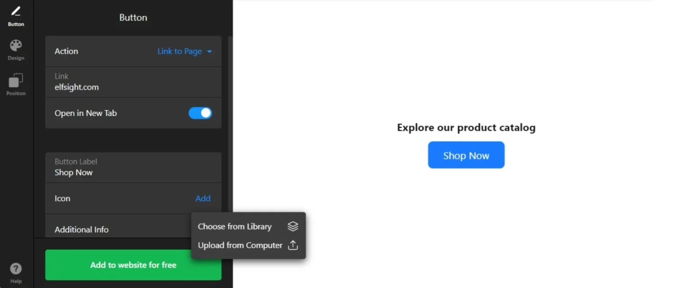This screenshot has width=692, height=288.
Task: Expand icon options with the Add control
Action: coord(203,198)
